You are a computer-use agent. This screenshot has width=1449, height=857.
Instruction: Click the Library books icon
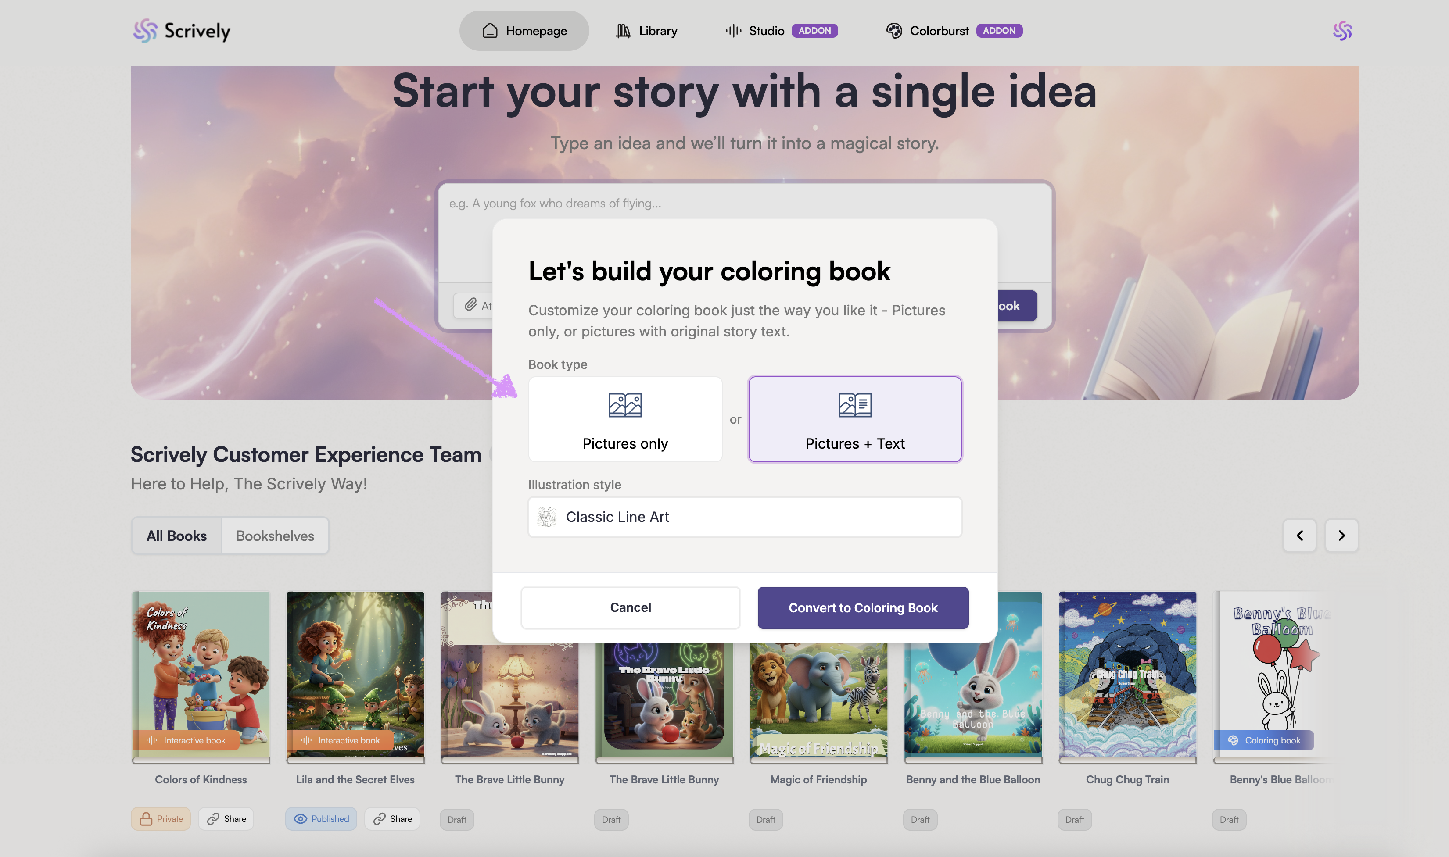tap(623, 31)
